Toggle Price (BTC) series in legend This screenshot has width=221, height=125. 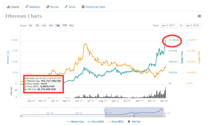[x=116, y=122]
